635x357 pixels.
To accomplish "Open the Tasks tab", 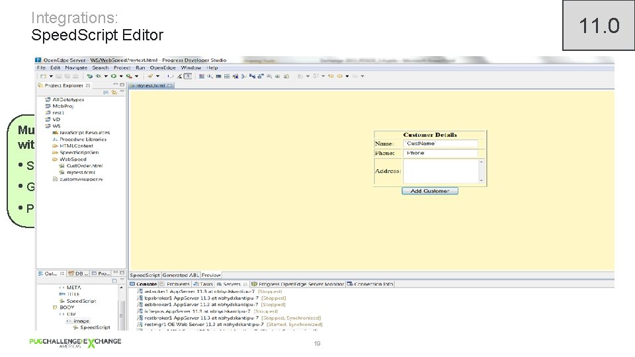I will (203, 284).
